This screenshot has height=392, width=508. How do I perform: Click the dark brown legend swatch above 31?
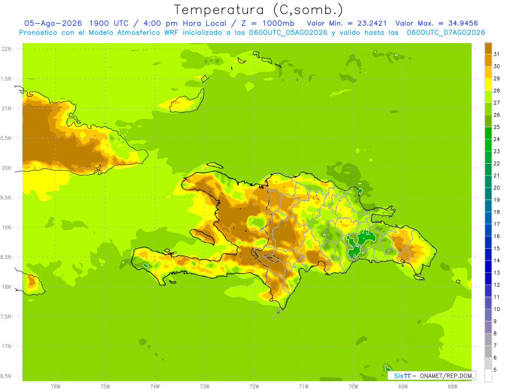[x=488, y=48]
